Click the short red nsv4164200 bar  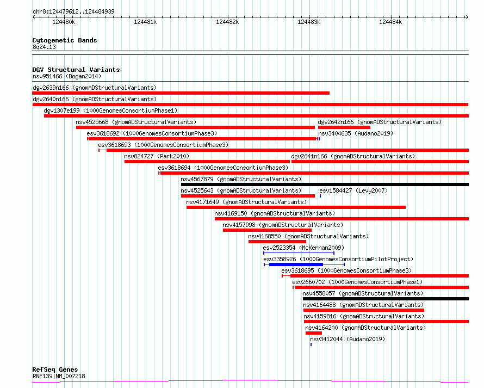click(x=314, y=333)
